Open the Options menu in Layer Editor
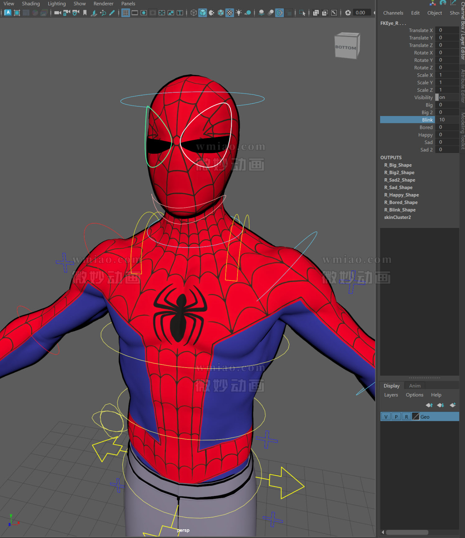465x538 pixels. coord(414,395)
